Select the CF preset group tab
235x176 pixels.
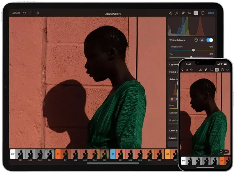click(113, 154)
